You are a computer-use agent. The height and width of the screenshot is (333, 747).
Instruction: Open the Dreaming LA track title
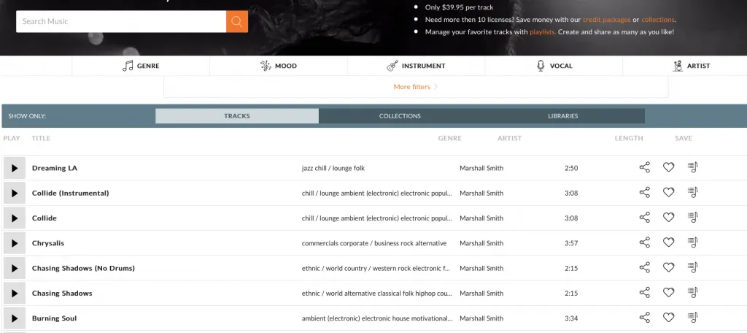[54, 168]
